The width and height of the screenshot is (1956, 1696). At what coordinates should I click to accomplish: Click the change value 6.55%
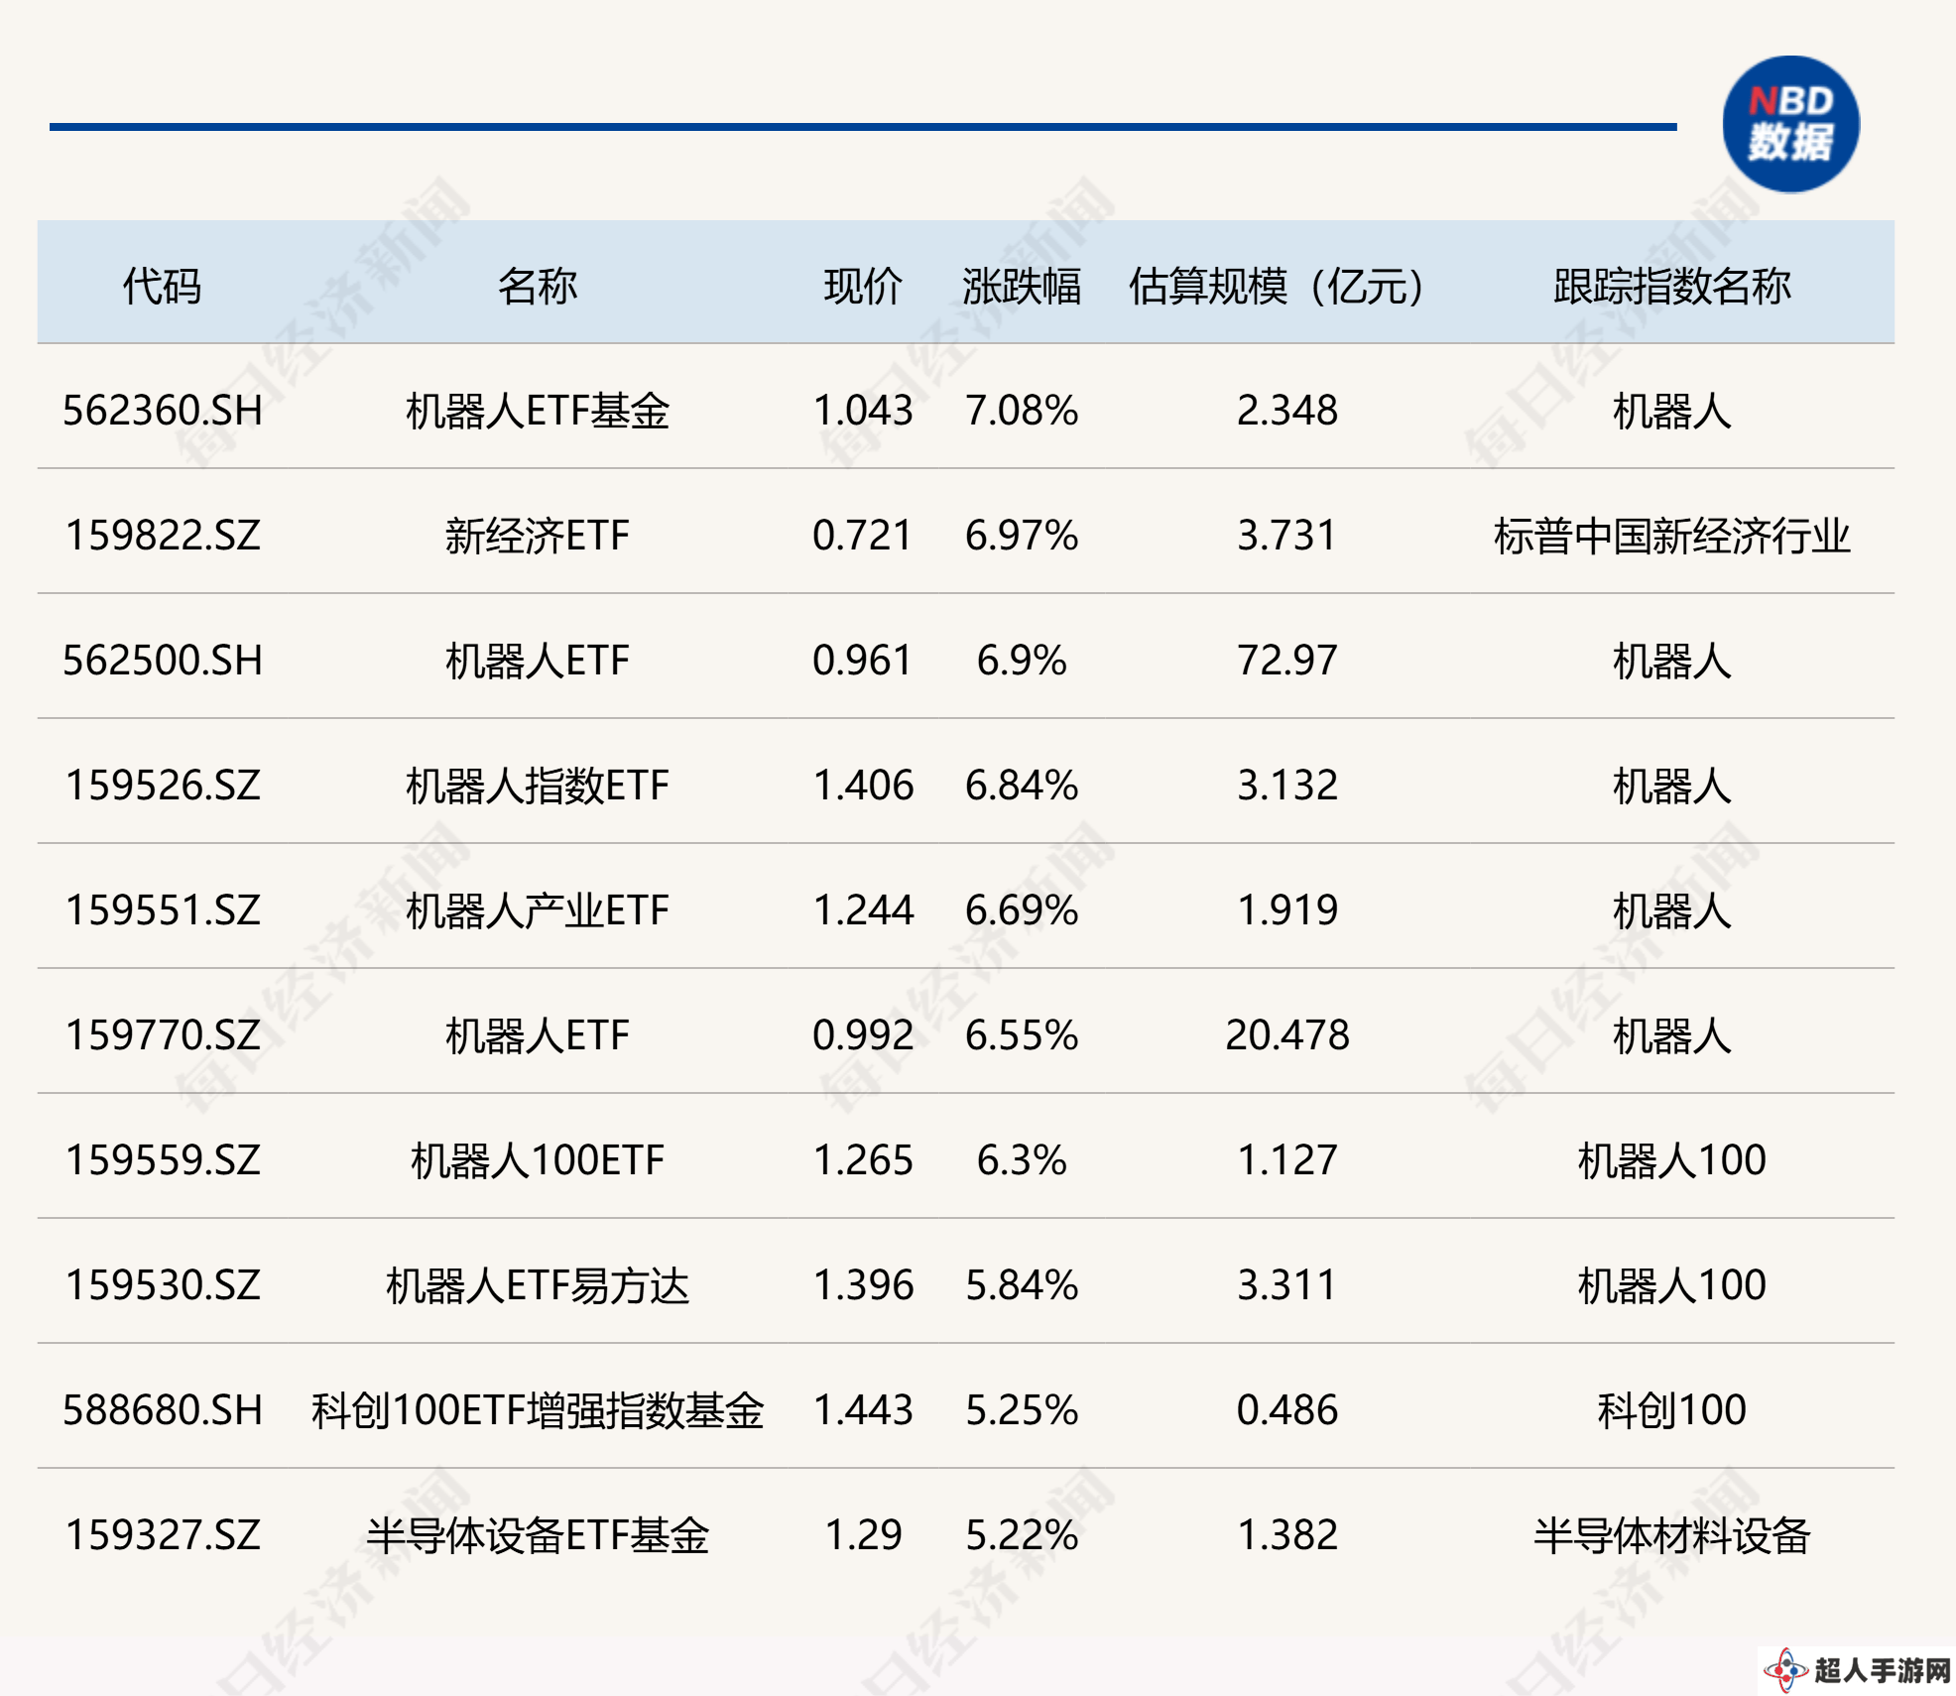pyautogui.click(x=1022, y=1035)
